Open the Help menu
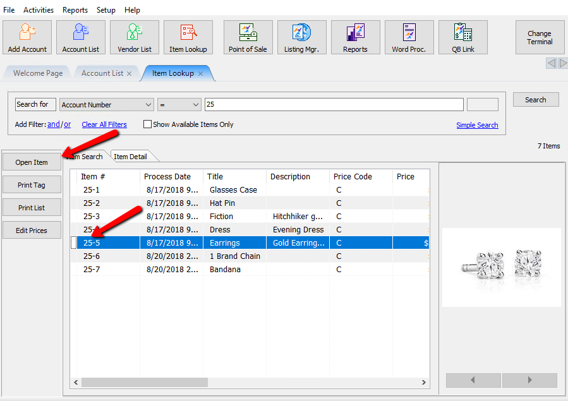 (x=132, y=9)
